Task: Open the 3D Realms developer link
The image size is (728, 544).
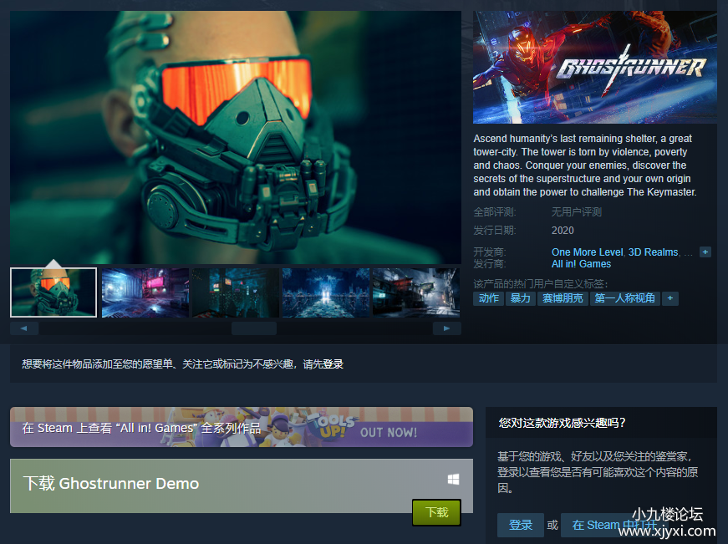Action: pos(654,252)
